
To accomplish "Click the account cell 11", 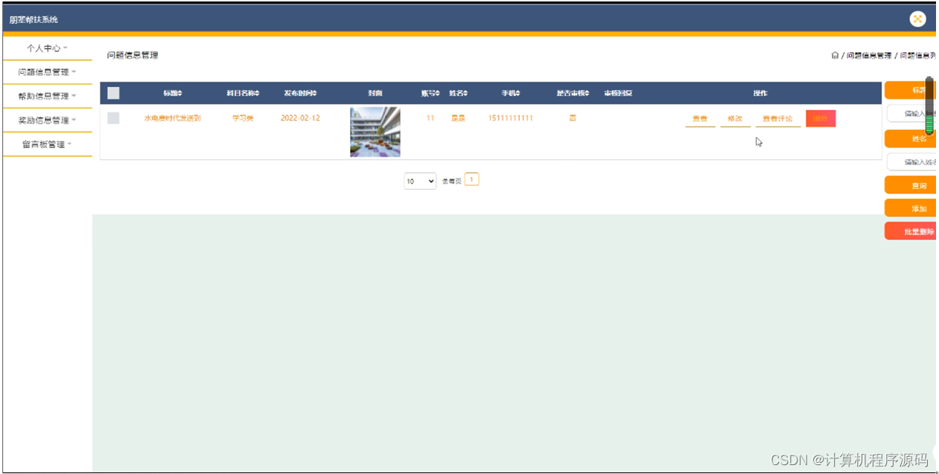I will pyautogui.click(x=430, y=118).
